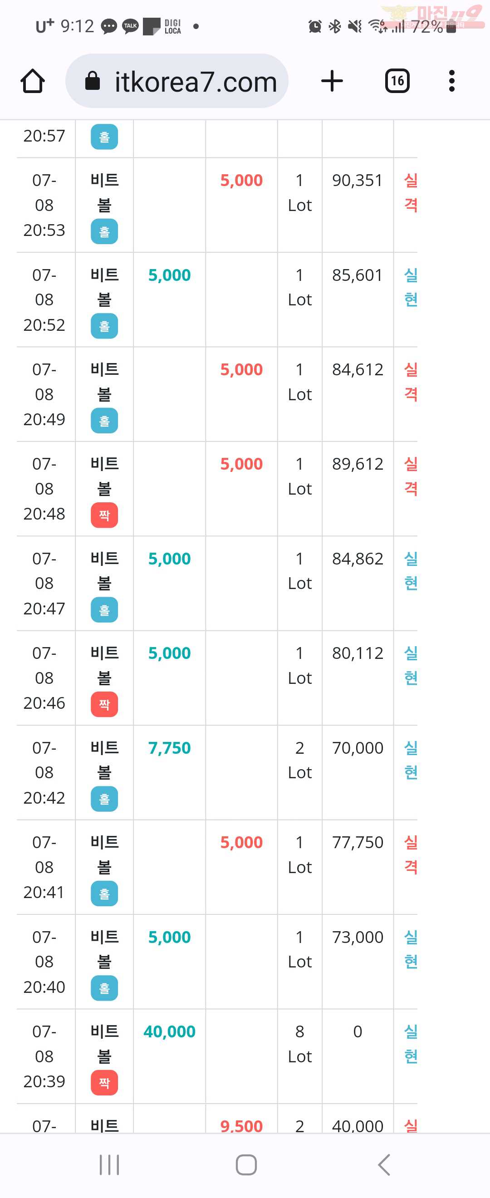Tap the red 짝 badge at 20:48

pos(104,516)
